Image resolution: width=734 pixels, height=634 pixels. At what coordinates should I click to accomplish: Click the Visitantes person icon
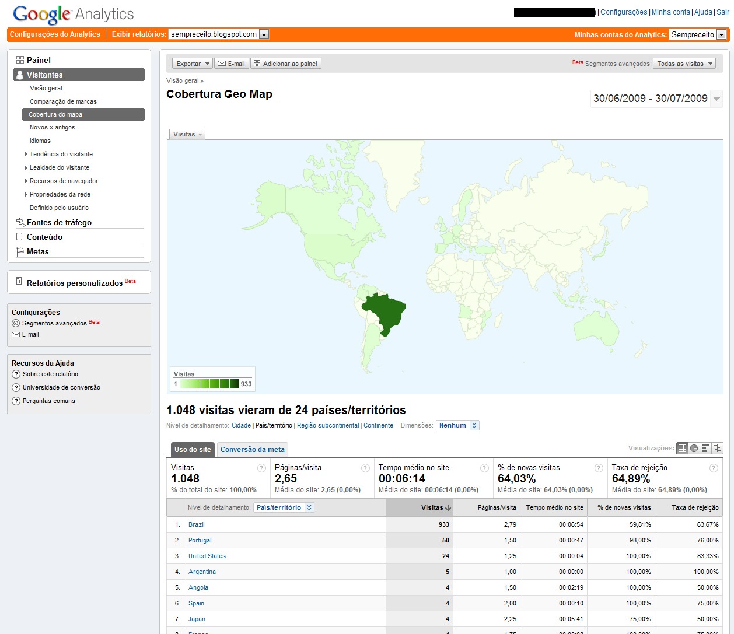pos(20,75)
